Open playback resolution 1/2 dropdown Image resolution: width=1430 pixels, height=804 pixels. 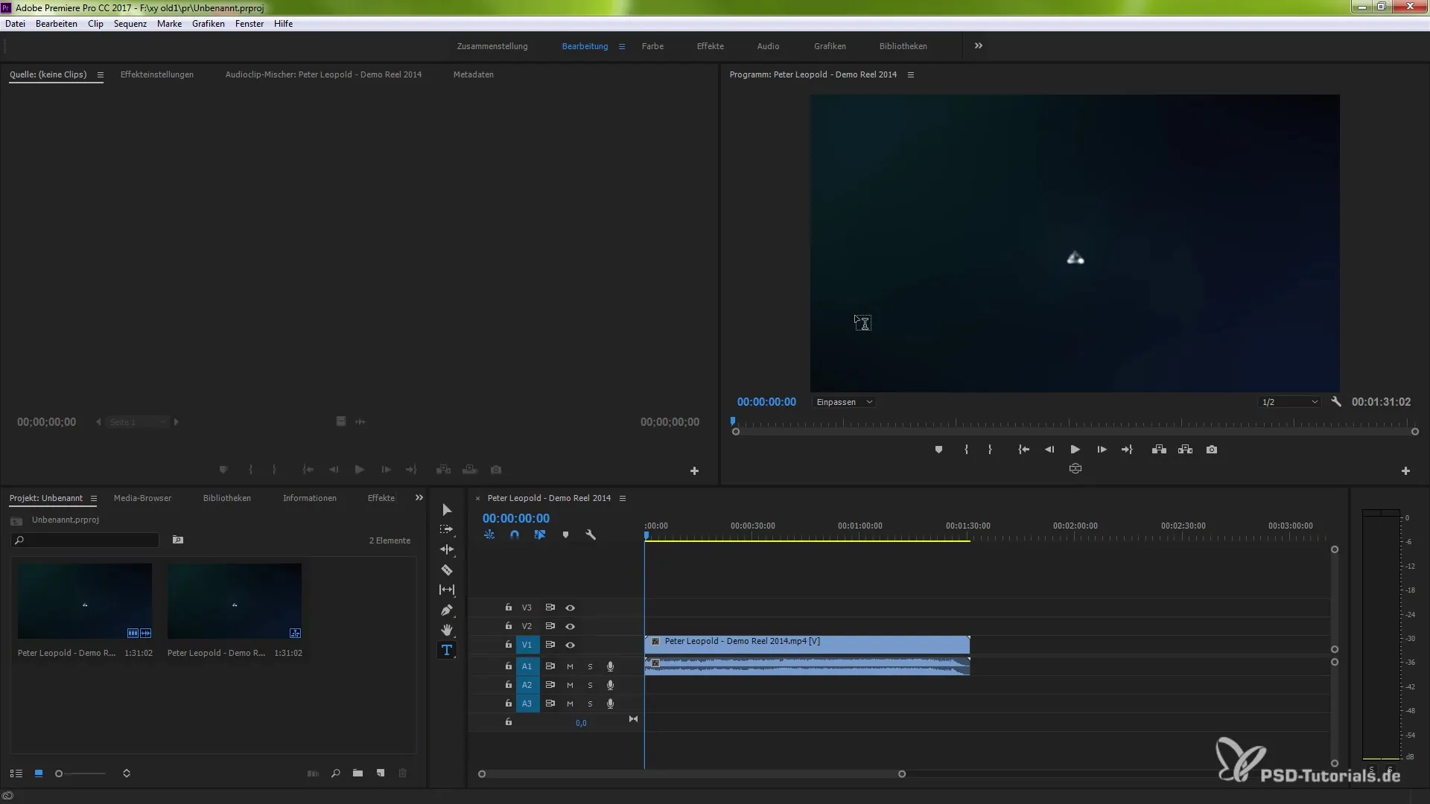pos(1289,402)
